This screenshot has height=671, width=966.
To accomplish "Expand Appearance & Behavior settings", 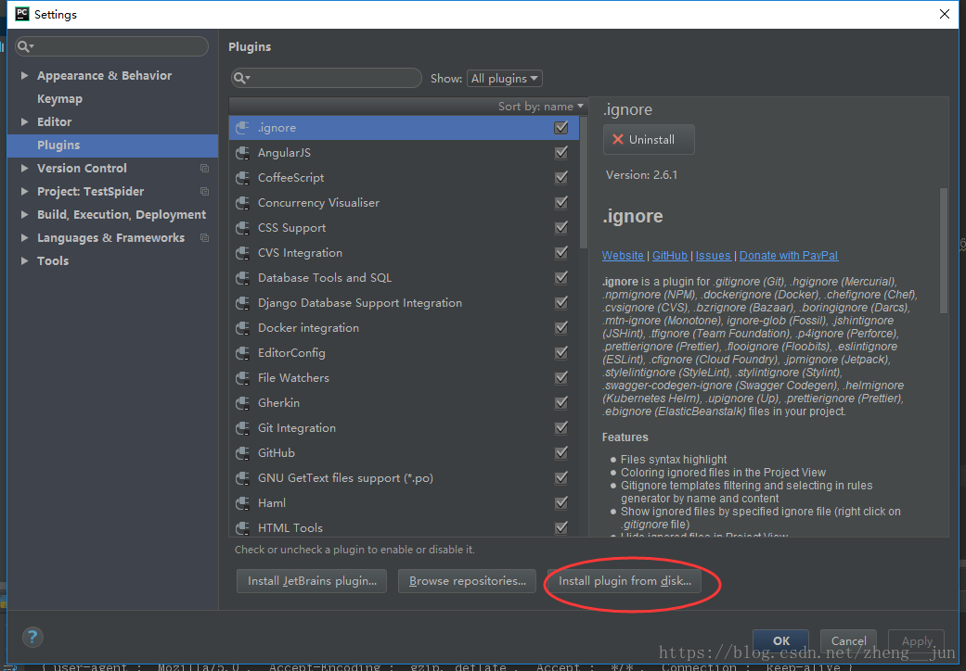I will tap(25, 76).
